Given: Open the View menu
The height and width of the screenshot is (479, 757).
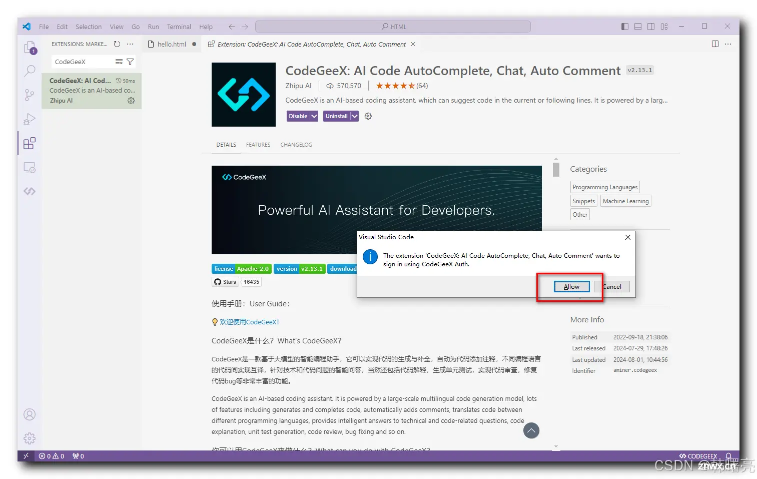Looking at the screenshot, I should coord(117,27).
